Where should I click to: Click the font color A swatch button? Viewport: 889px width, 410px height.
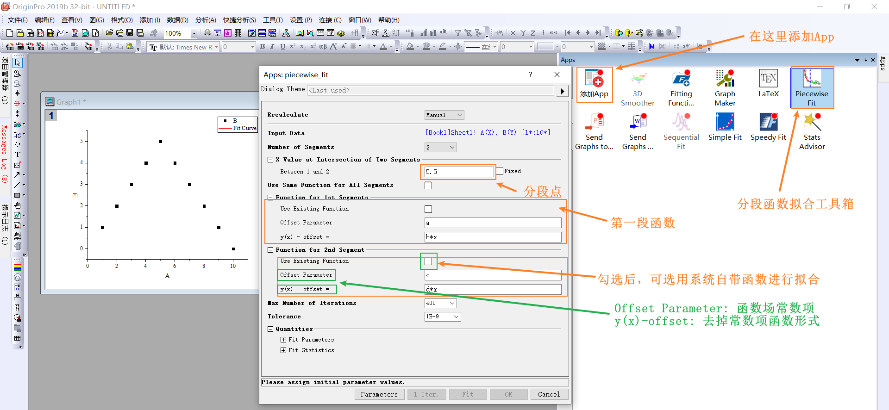383,46
